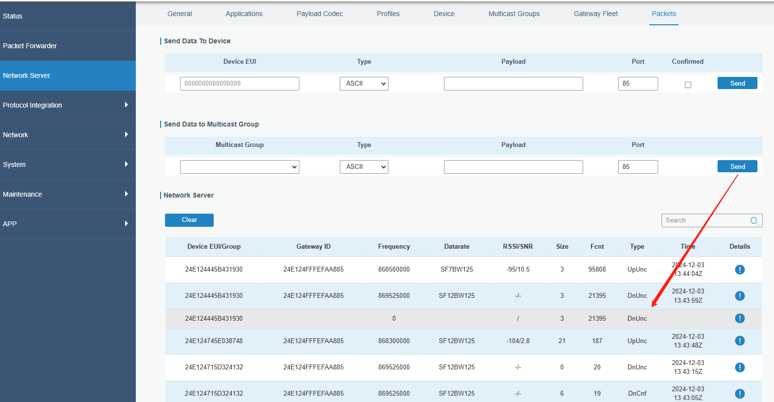Focus the multicast Payload input field
774x402 pixels.
[x=514, y=167]
